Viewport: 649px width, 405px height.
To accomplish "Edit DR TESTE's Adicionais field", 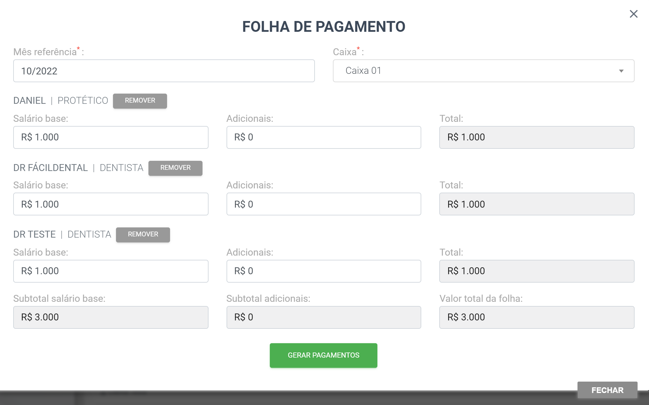I will [x=324, y=271].
